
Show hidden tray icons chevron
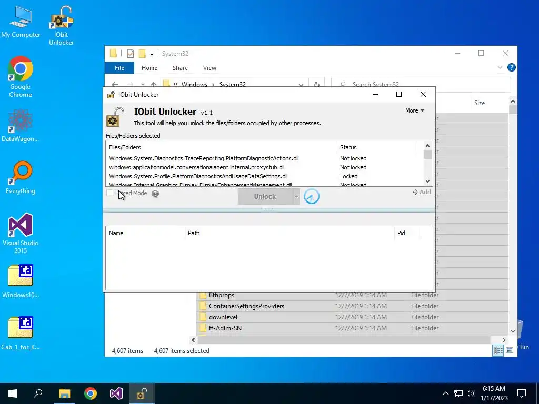445,393
